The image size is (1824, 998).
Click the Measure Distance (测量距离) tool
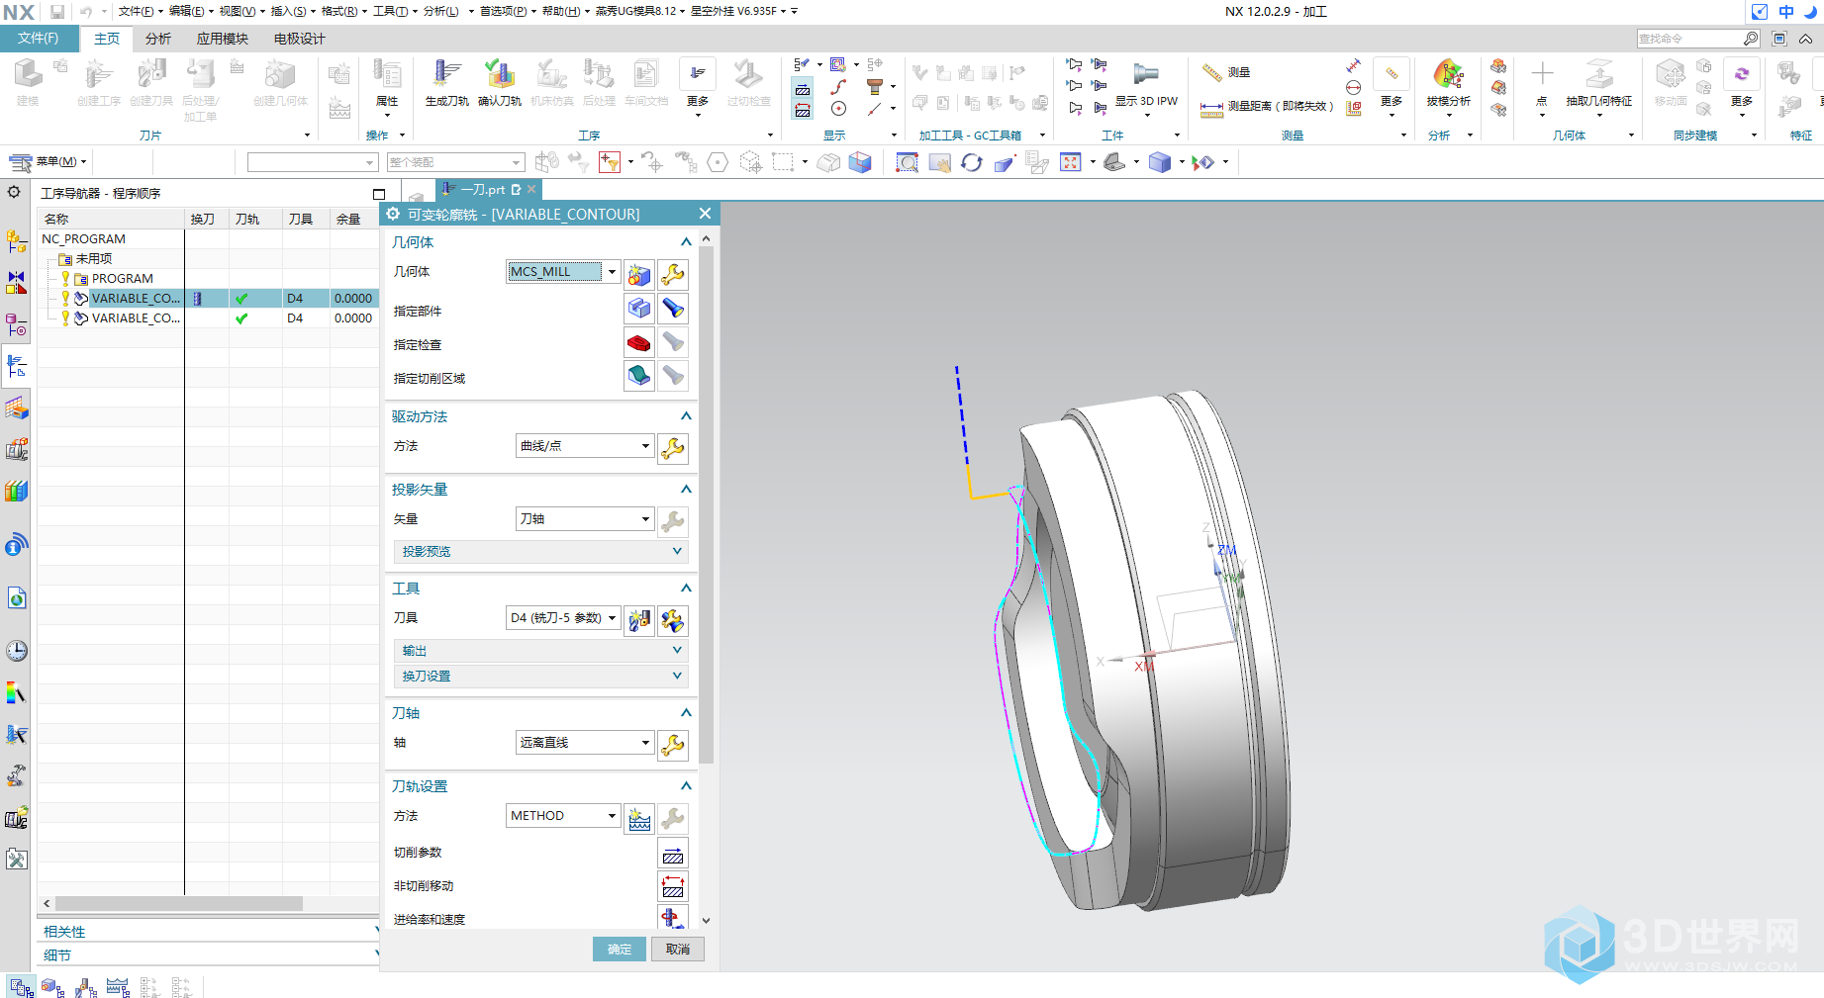click(x=1267, y=106)
